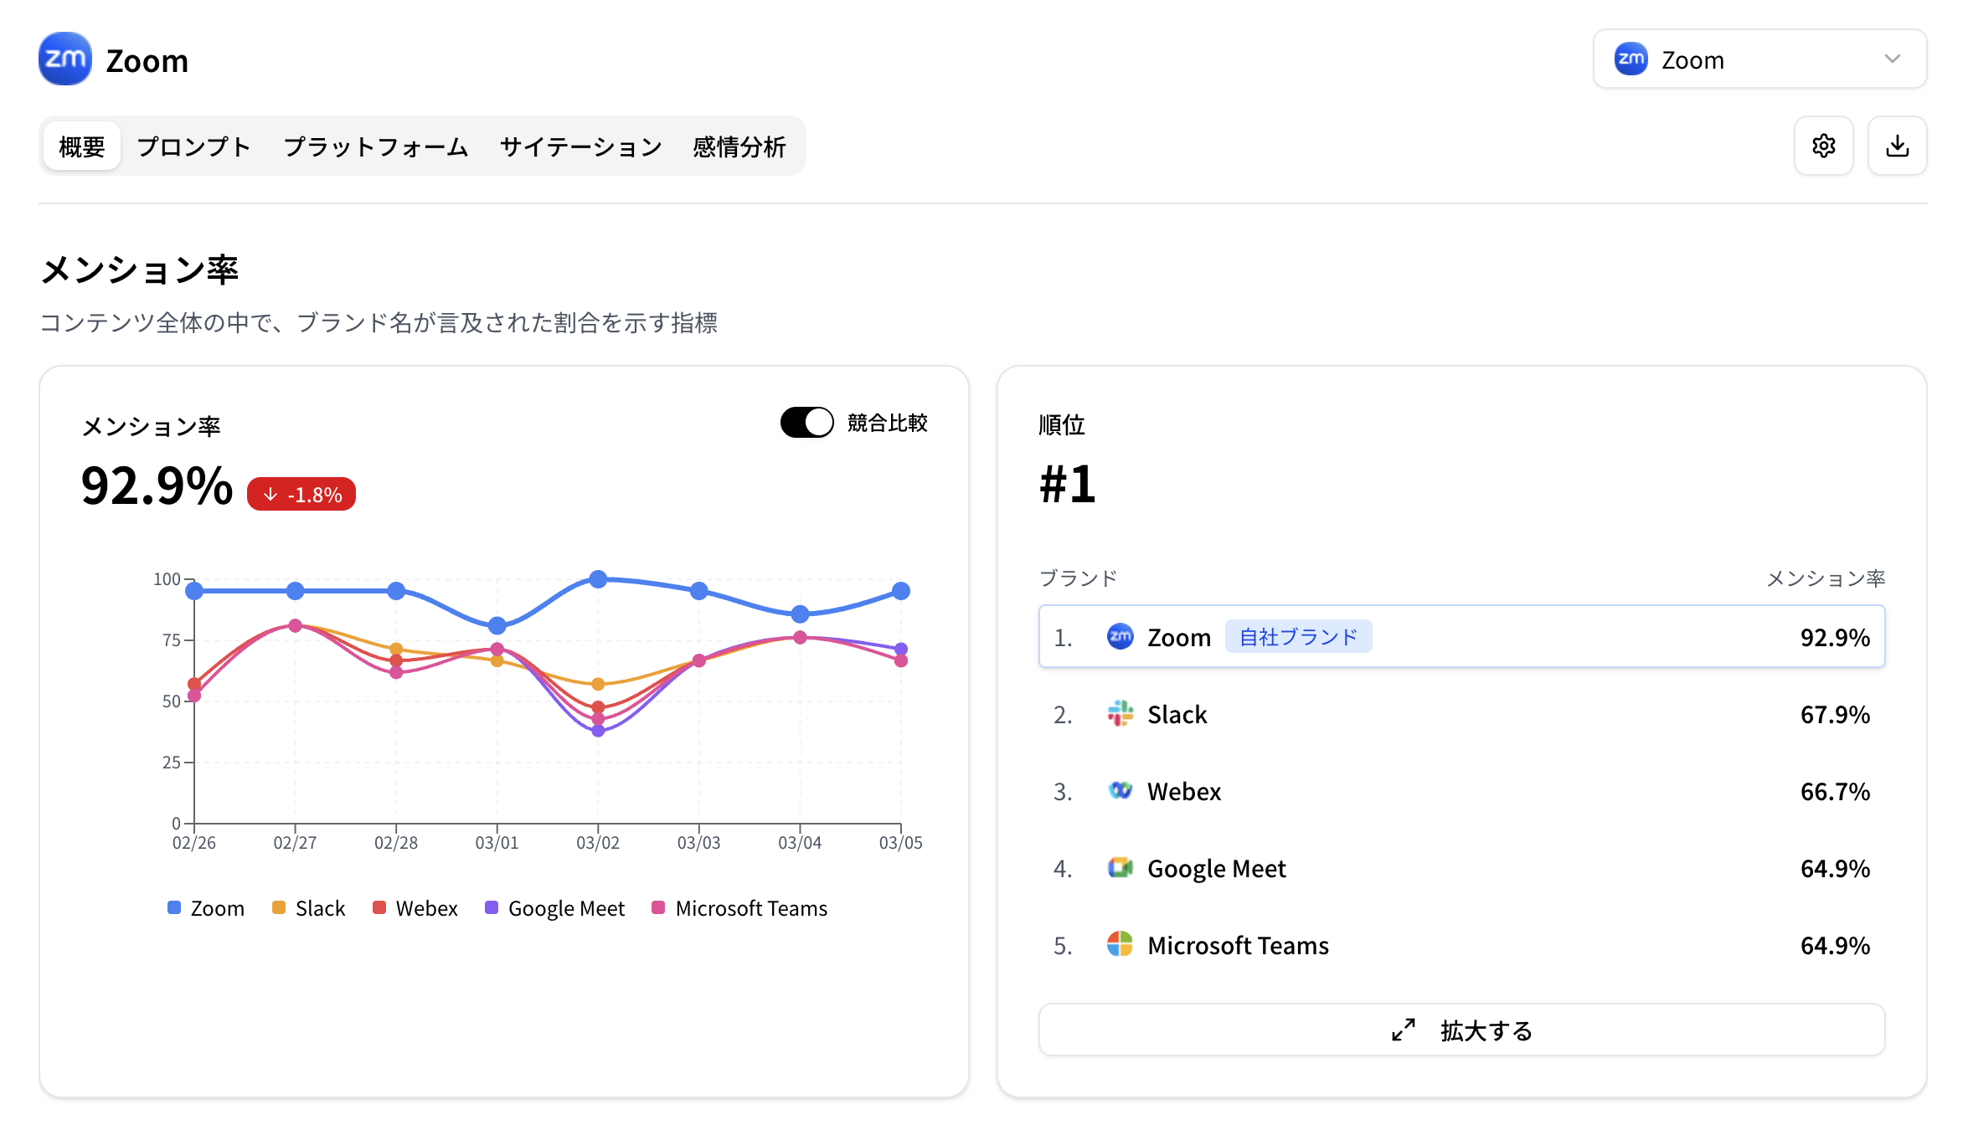Image resolution: width=1968 pixels, height=1125 pixels.
Task: Expand the ranking with the 拡大する button
Action: [x=1461, y=1030]
